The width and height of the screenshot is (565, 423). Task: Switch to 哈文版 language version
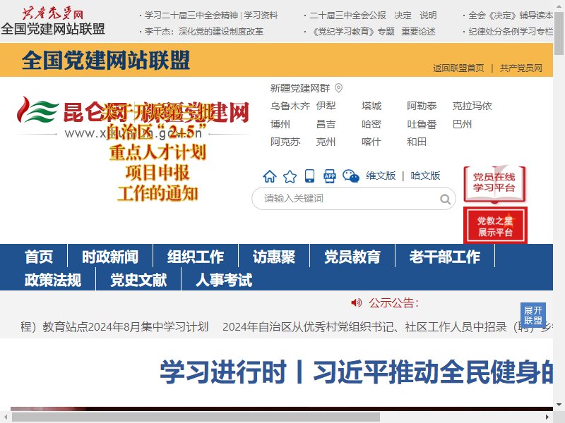(425, 176)
